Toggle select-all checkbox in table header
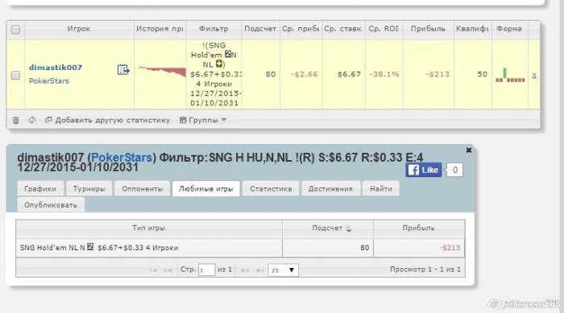The width and height of the screenshot is (564, 313). point(15,30)
